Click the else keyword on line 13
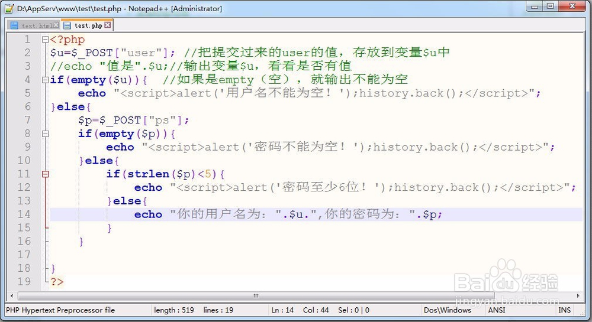 coord(127,201)
